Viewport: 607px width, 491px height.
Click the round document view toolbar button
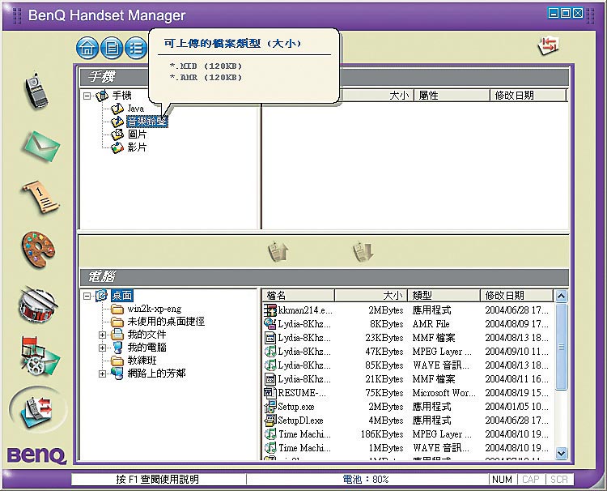(112, 48)
